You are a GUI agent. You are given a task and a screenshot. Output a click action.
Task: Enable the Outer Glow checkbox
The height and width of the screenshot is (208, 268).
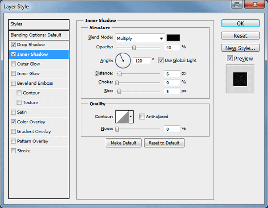[13, 64]
